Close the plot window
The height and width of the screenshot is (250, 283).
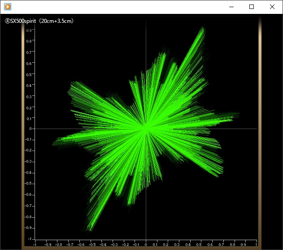[x=272, y=7]
